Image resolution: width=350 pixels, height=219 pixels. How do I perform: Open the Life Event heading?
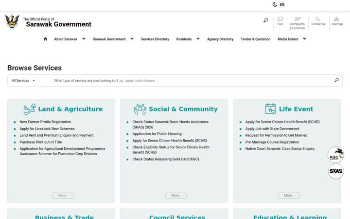pyautogui.click(x=296, y=109)
